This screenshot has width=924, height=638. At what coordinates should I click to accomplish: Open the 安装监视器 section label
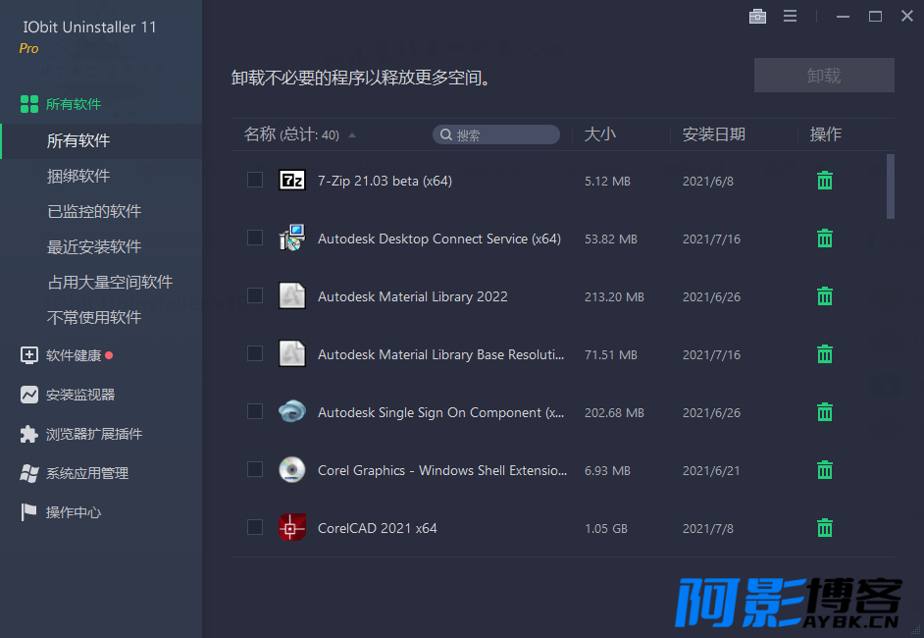click(80, 395)
